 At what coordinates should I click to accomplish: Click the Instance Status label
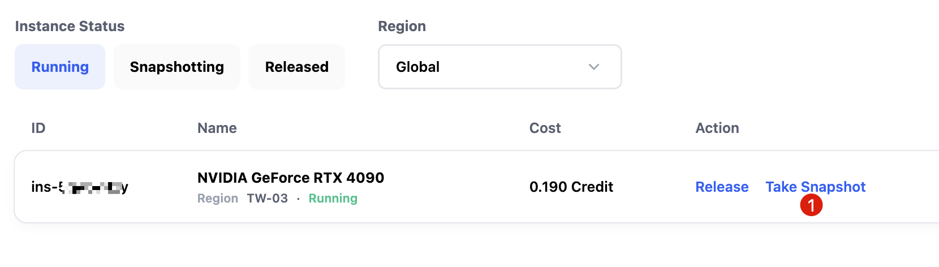pyautogui.click(x=70, y=26)
